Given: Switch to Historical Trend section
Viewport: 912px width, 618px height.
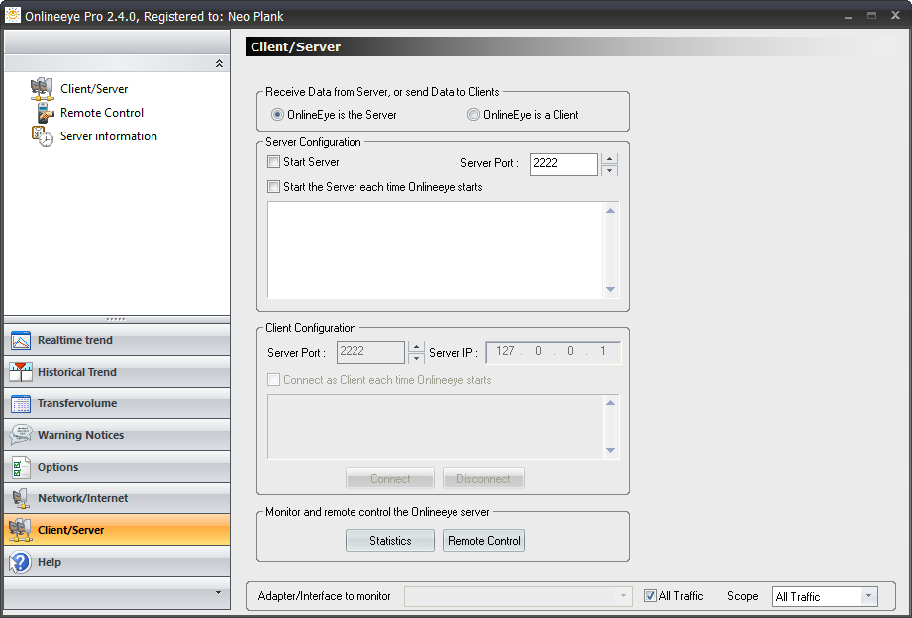Looking at the screenshot, I should click(117, 372).
